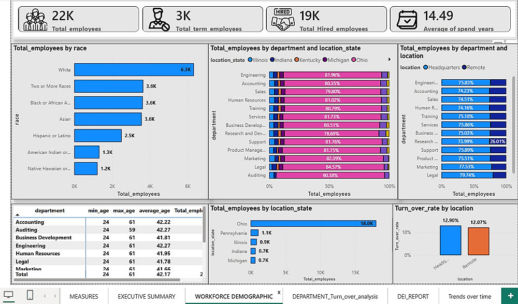Click the Human Resources table row
This screenshot has height=304, width=518.
coord(108,253)
